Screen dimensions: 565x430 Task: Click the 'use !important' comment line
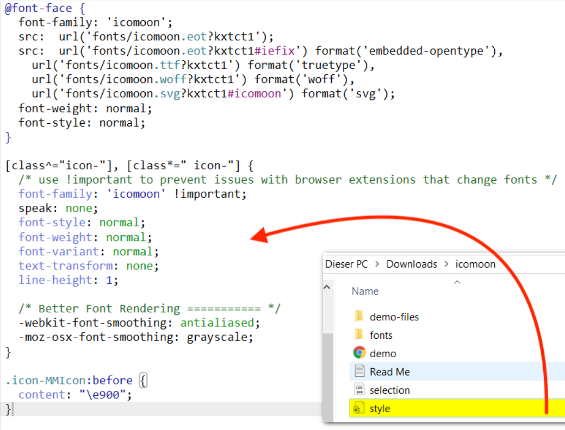point(288,180)
